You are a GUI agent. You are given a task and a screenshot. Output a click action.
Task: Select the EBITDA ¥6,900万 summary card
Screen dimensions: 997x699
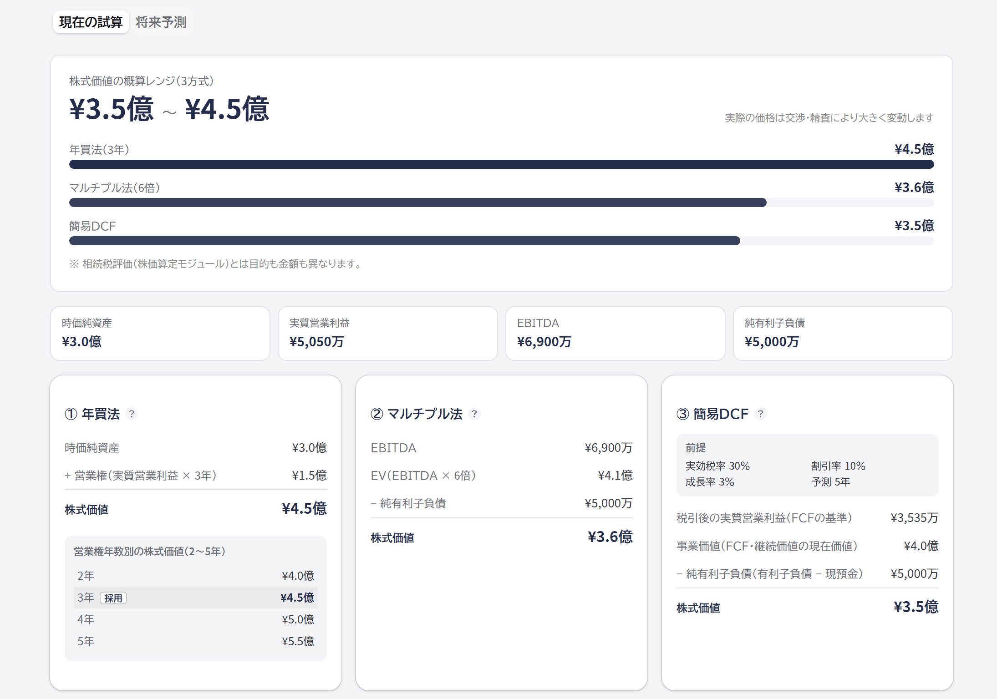615,334
